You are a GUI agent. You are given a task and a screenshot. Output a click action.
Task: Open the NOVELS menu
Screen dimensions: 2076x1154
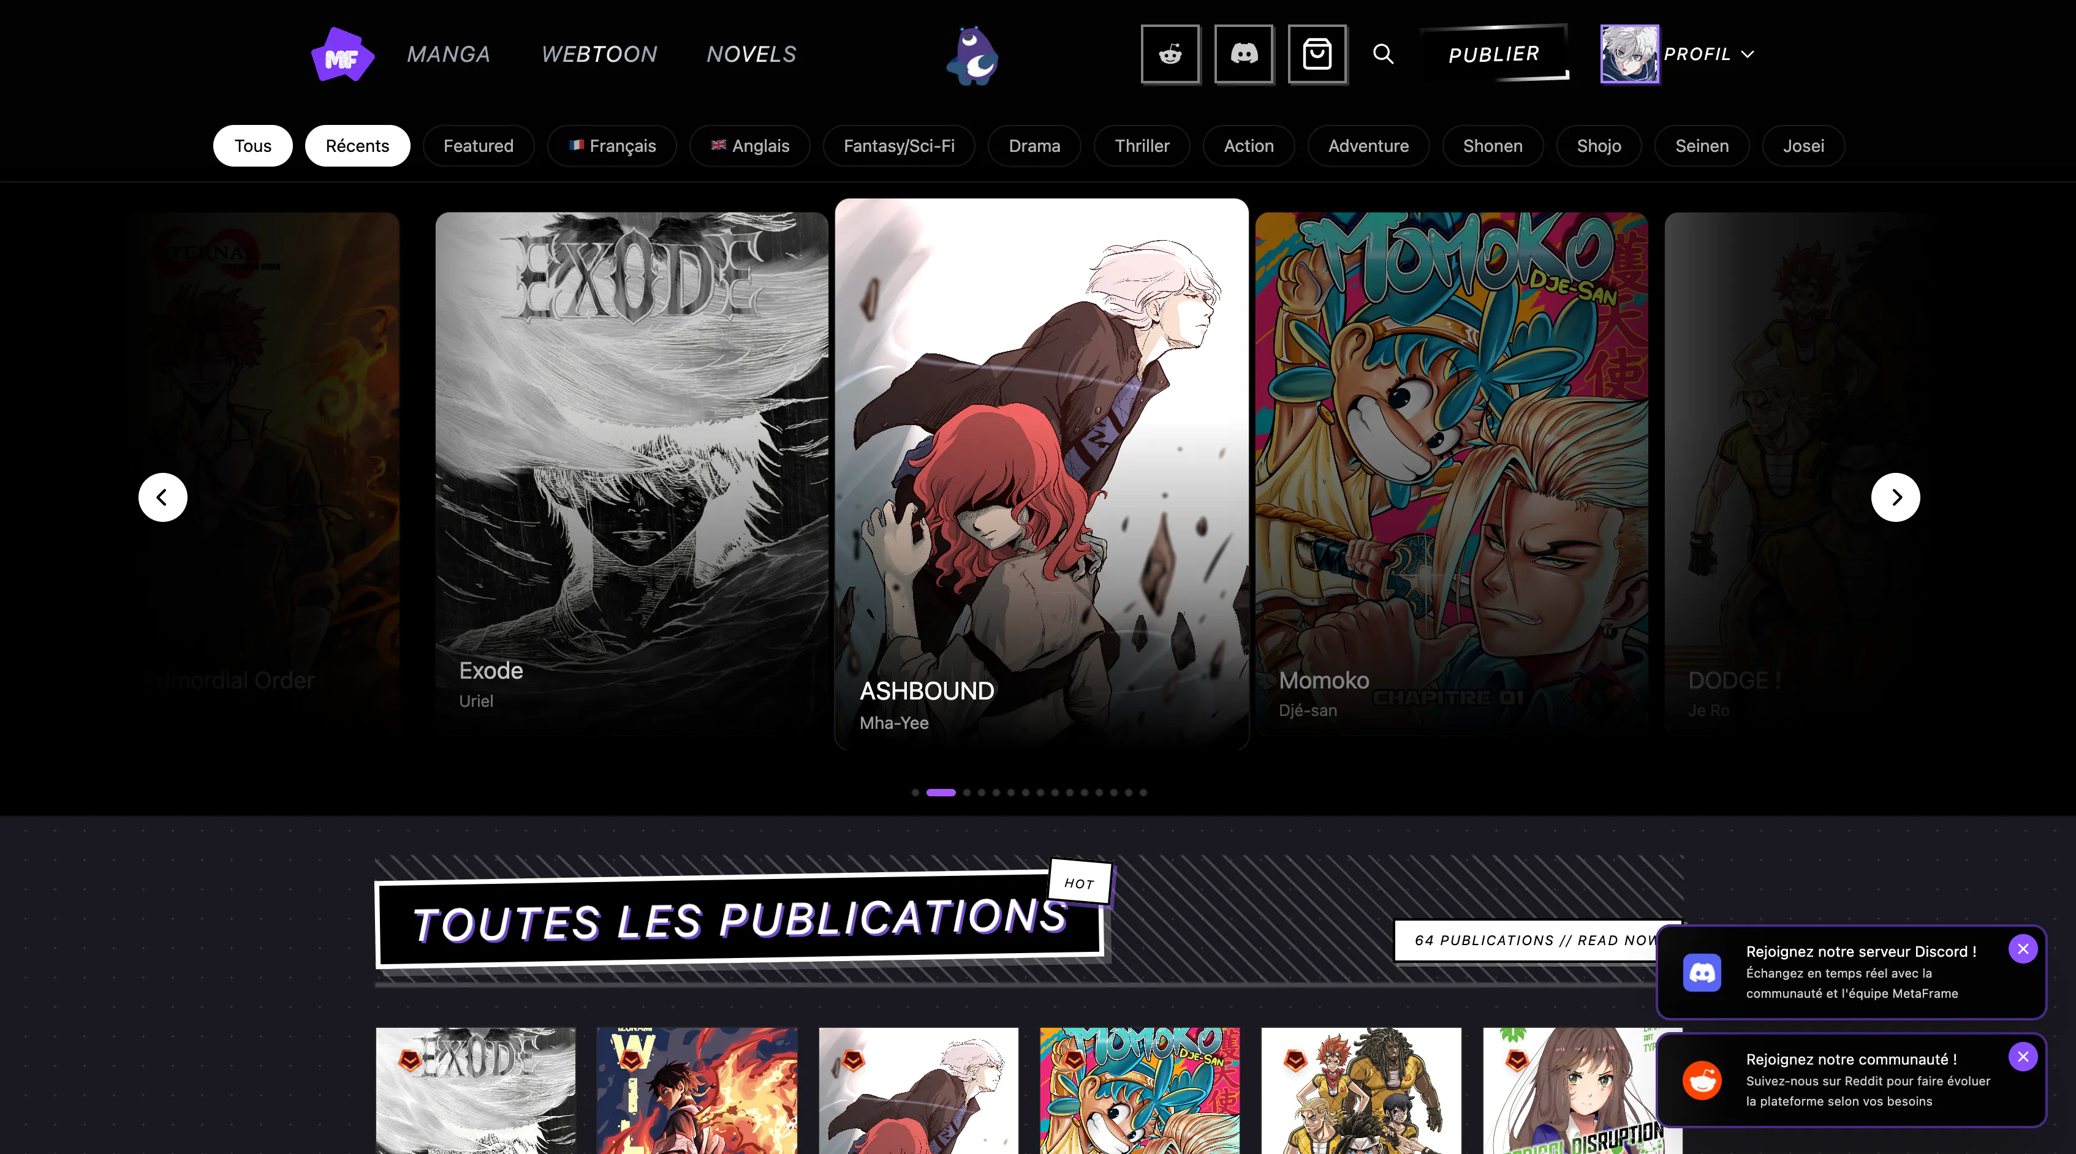coord(751,54)
